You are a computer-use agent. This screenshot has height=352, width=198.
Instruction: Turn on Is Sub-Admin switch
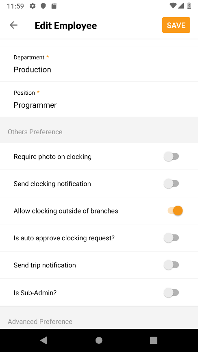(171, 293)
